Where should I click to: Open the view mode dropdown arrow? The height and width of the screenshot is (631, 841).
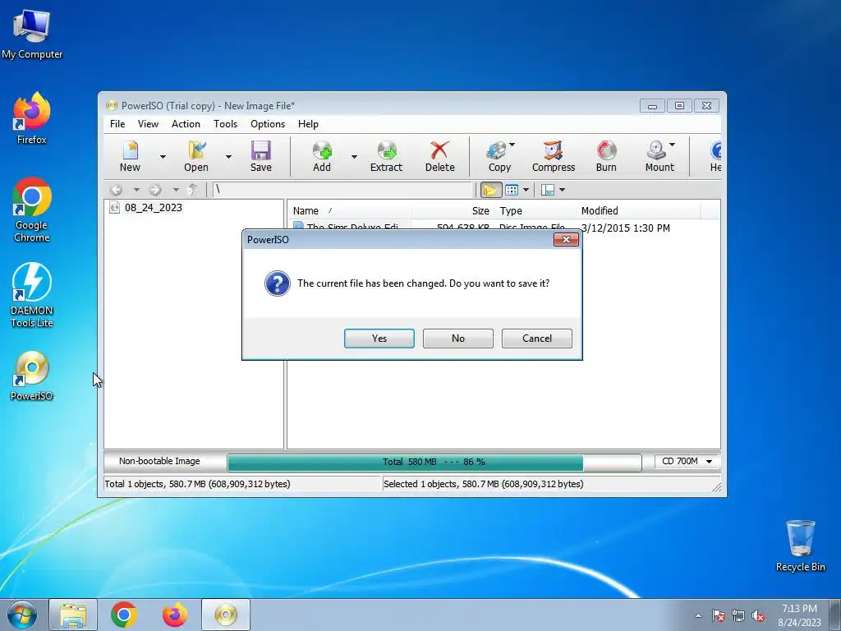526,190
